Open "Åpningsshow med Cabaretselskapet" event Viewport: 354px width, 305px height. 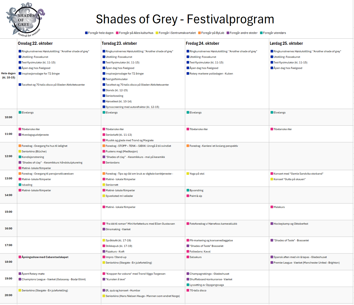pos(45,257)
